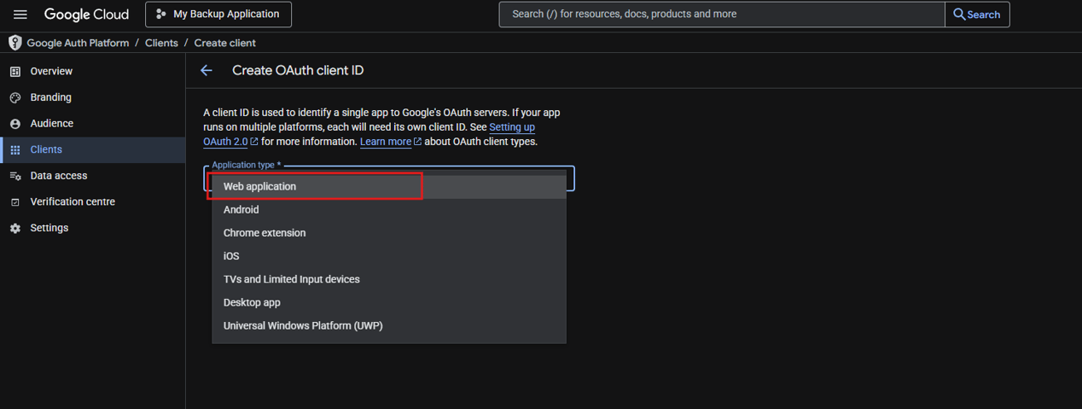Open Data access in the sidebar

[x=92, y=176]
